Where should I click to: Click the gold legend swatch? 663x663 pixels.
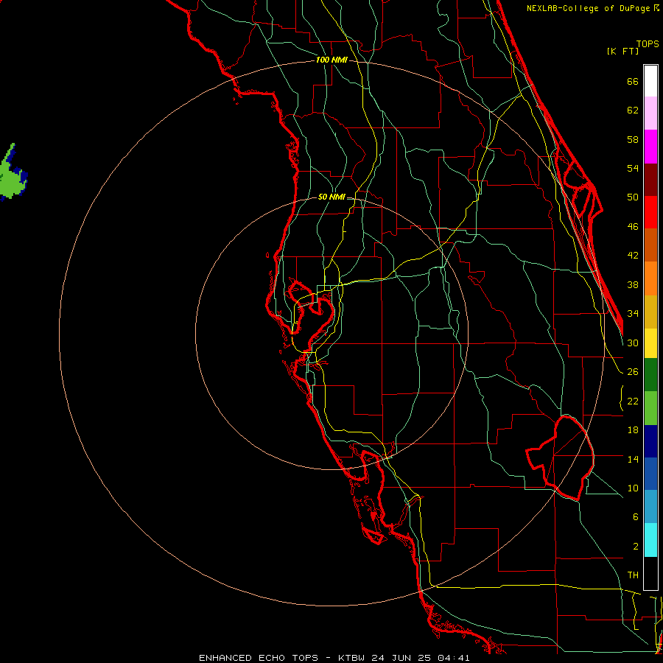tap(650, 311)
